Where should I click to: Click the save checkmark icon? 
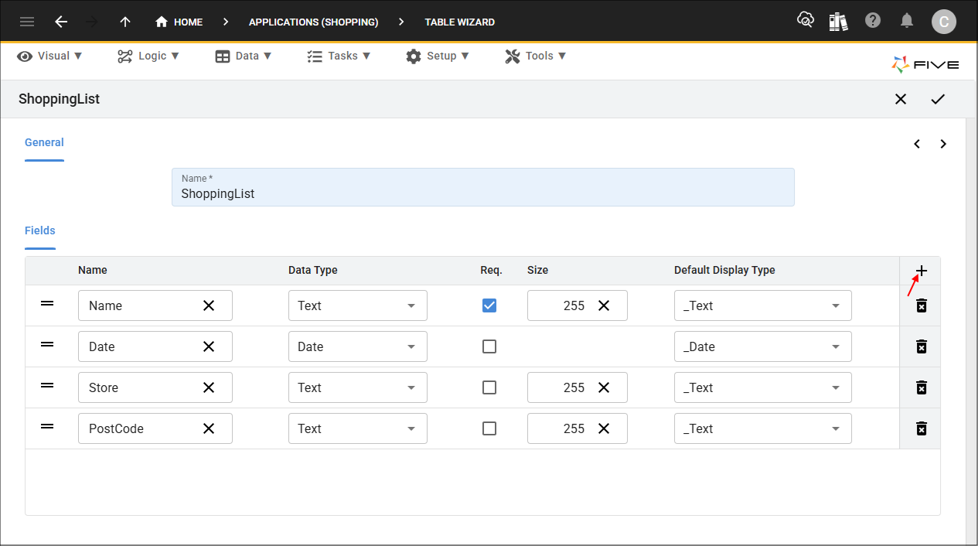(938, 99)
